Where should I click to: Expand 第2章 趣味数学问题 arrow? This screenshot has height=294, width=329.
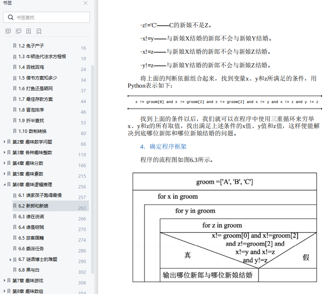[4, 142]
